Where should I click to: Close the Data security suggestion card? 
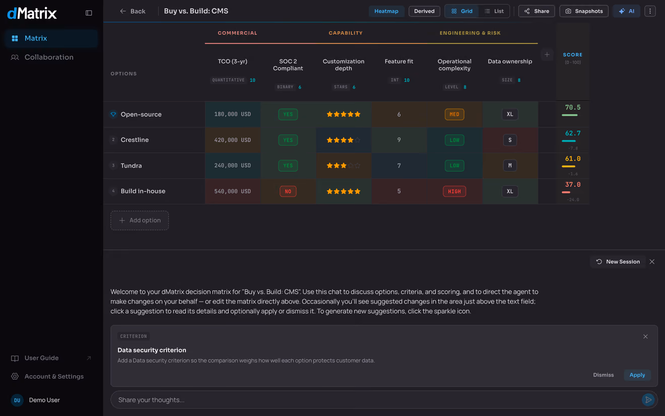click(645, 336)
